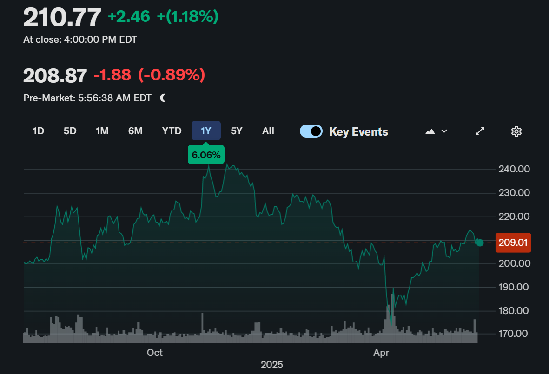Viewport: 549px width, 374px height.
Task: Select the mountain chart type icon
Action: tap(430, 131)
